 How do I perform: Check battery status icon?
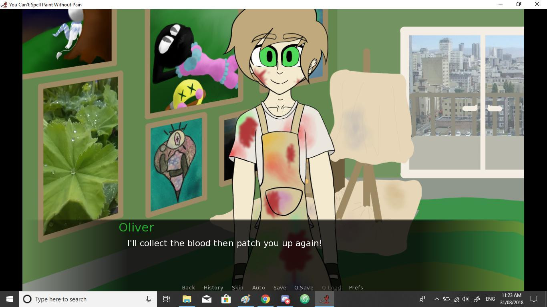click(x=446, y=299)
